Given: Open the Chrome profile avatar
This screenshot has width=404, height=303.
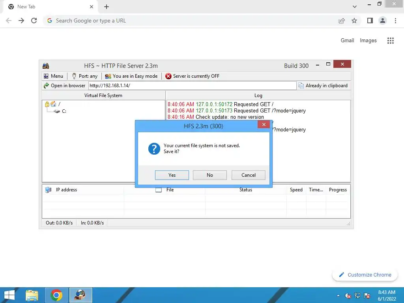Looking at the screenshot, I should point(383,21).
